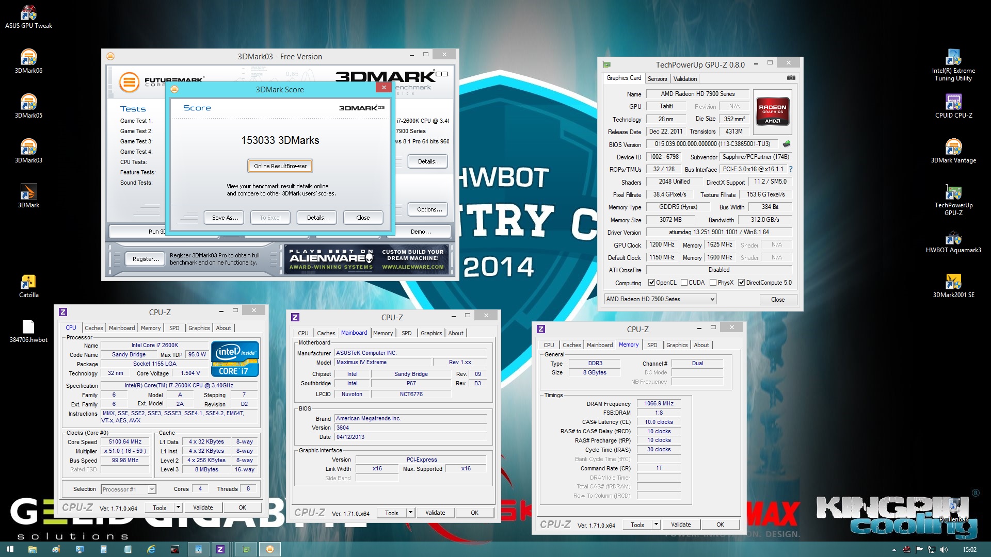
Task: Select the Memory tab in middle CPU-Z window
Action: (x=383, y=333)
